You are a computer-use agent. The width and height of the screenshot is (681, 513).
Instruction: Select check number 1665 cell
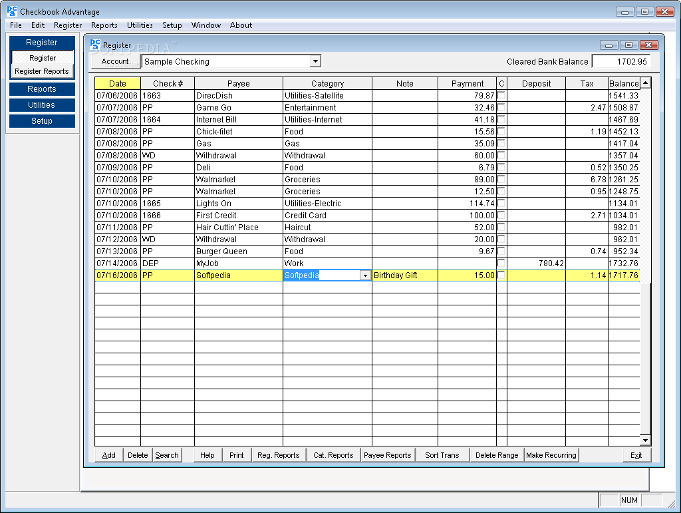[x=167, y=204]
